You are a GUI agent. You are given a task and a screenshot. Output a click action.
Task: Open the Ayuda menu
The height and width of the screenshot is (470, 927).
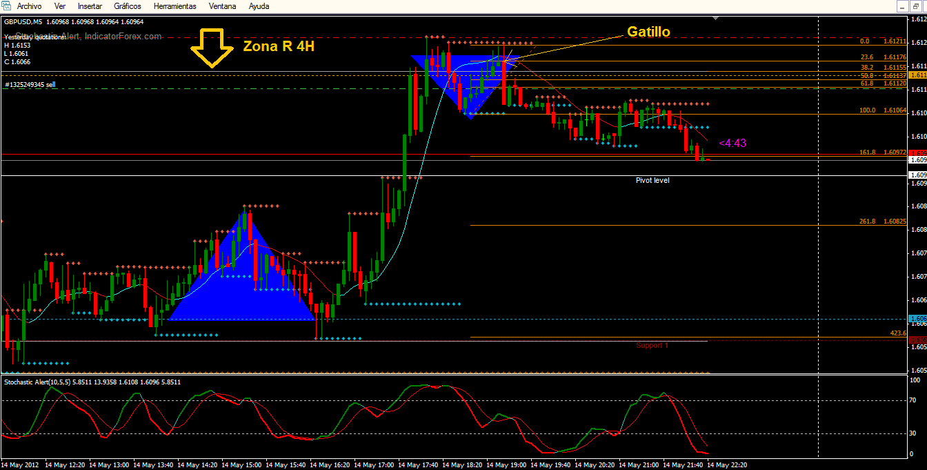[259, 6]
